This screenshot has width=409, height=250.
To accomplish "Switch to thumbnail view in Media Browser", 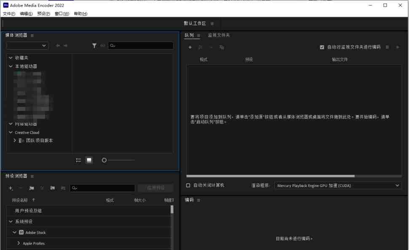I will point(89,160).
